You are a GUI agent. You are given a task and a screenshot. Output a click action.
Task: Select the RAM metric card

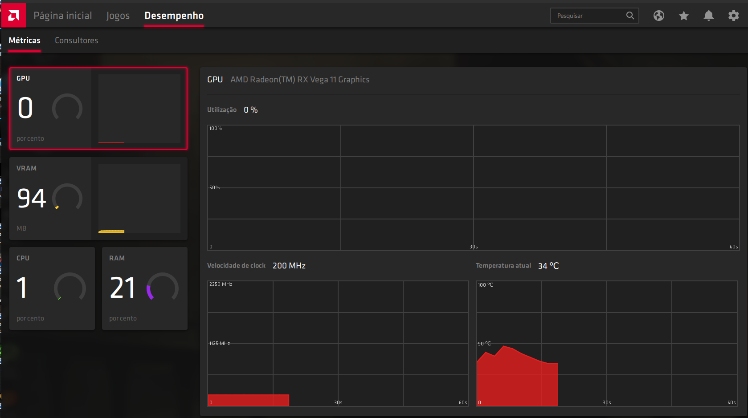pyautogui.click(x=145, y=288)
